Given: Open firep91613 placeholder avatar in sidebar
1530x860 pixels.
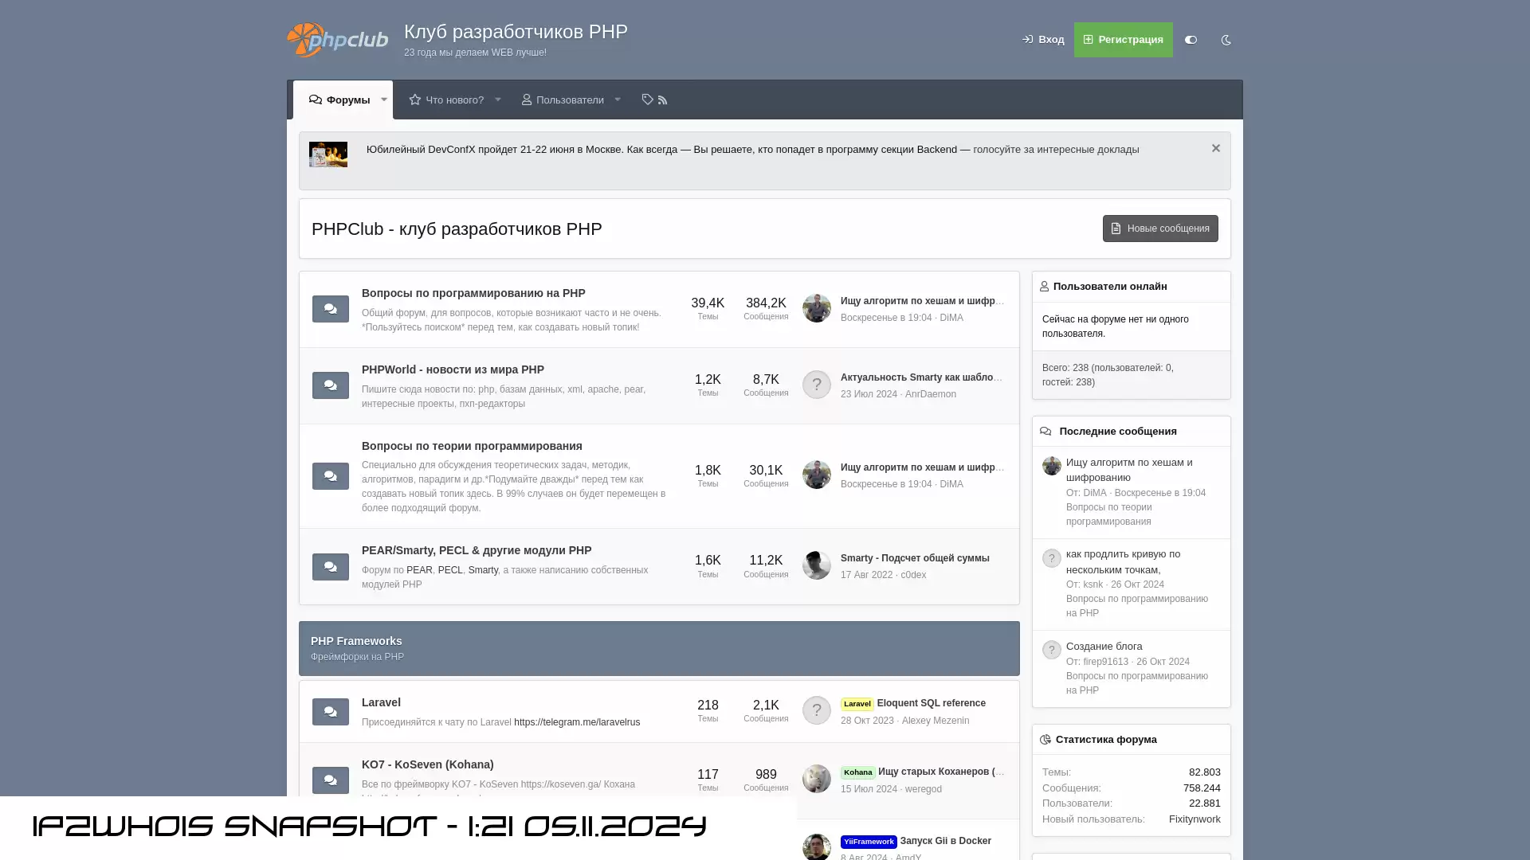Looking at the screenshot, I should click(1052, 650).
